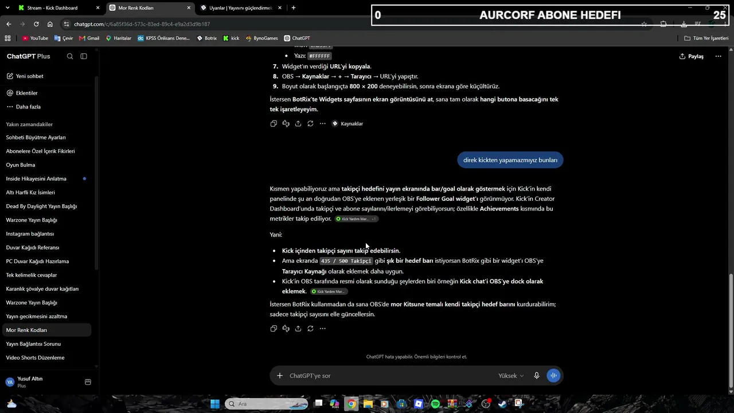Open the BynoGames bookmark
Screen dimensions: 734x413
[x=261, y=38]
